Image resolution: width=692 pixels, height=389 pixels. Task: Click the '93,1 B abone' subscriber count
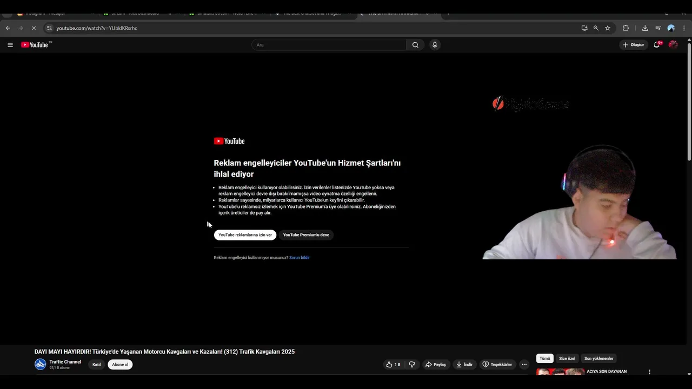click(x=59, y=368)
